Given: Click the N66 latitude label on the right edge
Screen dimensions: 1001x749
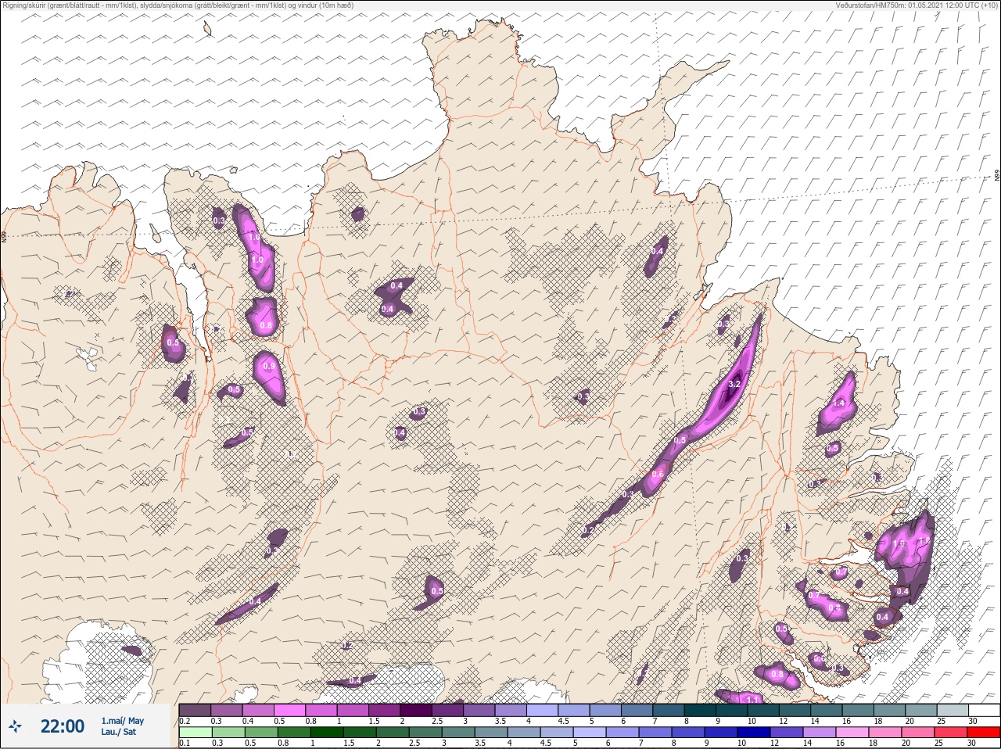Looking at the screenshot, I should click(997, 177).
